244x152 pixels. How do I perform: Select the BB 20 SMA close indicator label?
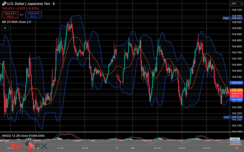coord(17,22)
